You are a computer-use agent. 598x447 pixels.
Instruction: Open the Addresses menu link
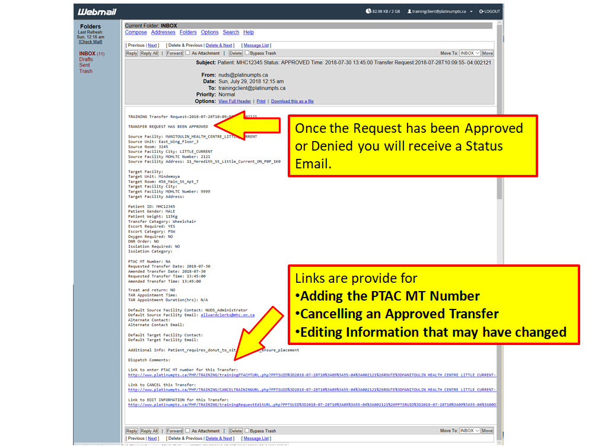point(163,33)
